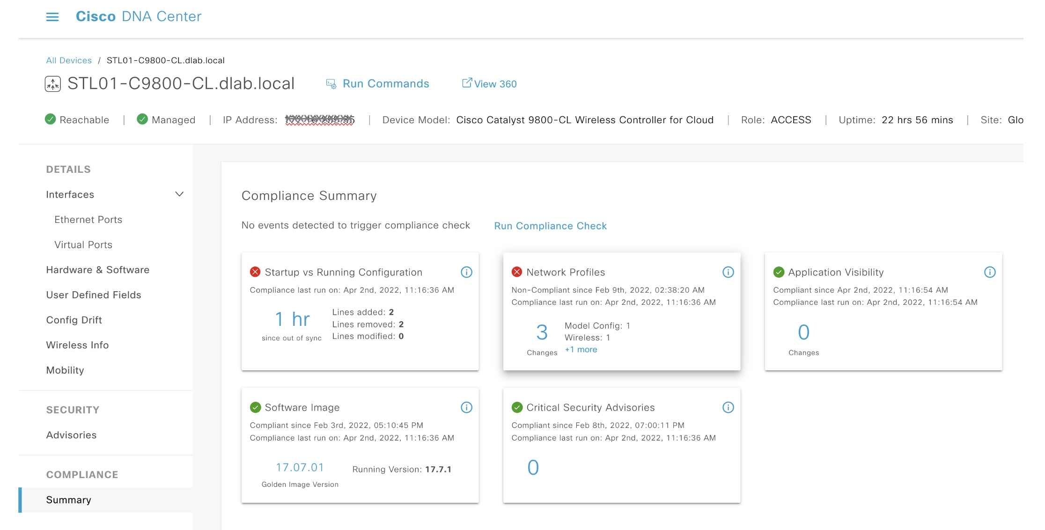Expand the '+1 more' changes link
Viewport: 1045px width, 530px height.
[x=581, y=350]
